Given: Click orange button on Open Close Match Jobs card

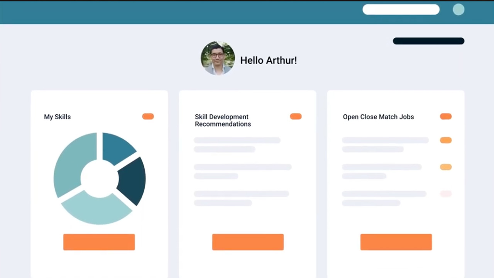Looking at the screenshot, I should pyautogui.click(x=396, y=242).
